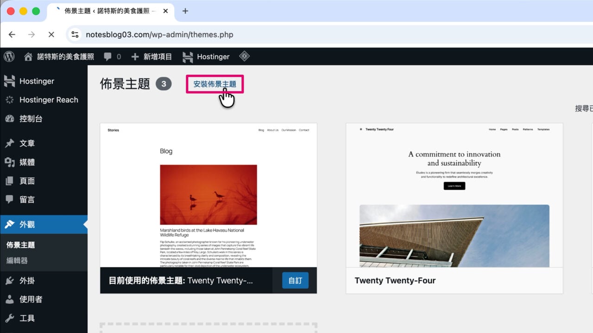Viewport: 593px width, 333px height.
Task: Click 目前使用的佈景主題 active theme label
Action: point(147,280)
